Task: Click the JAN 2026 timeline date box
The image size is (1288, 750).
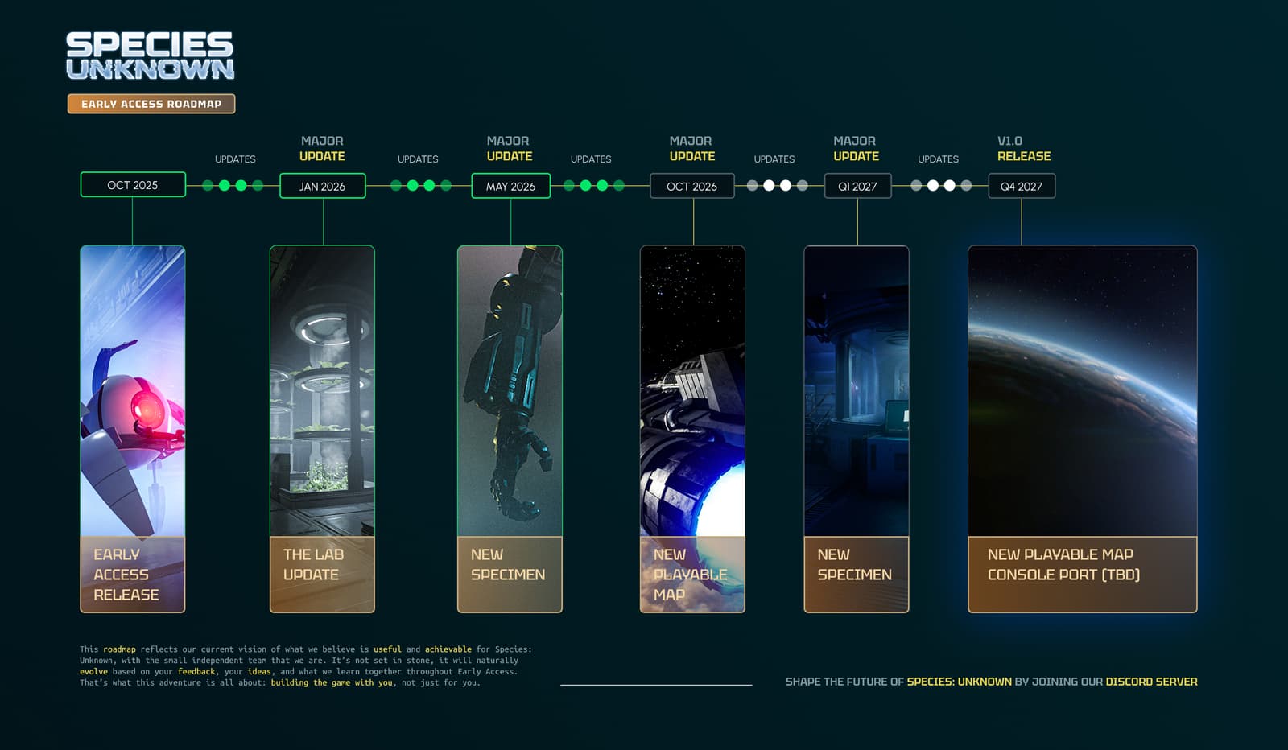Action: 322,186
